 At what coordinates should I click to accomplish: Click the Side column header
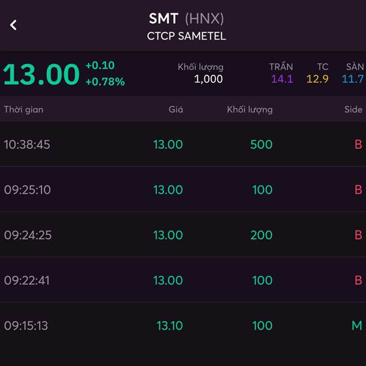(353, 109)
